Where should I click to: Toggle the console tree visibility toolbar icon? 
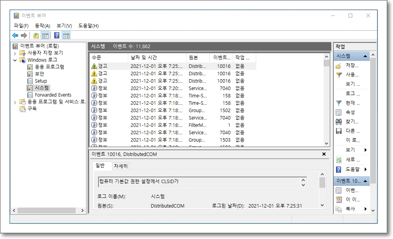45,35
